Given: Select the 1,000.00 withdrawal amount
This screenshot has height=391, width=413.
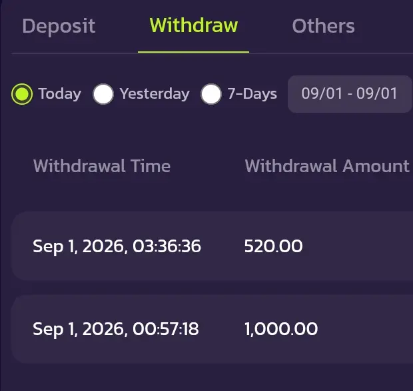Looking at the screenshot, I should click(x=281, y=329).
